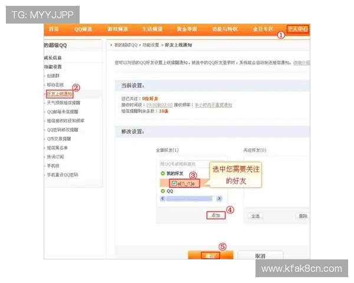
Task: Open QQ密码修改提醒 sidebar item
Action: 63,130
